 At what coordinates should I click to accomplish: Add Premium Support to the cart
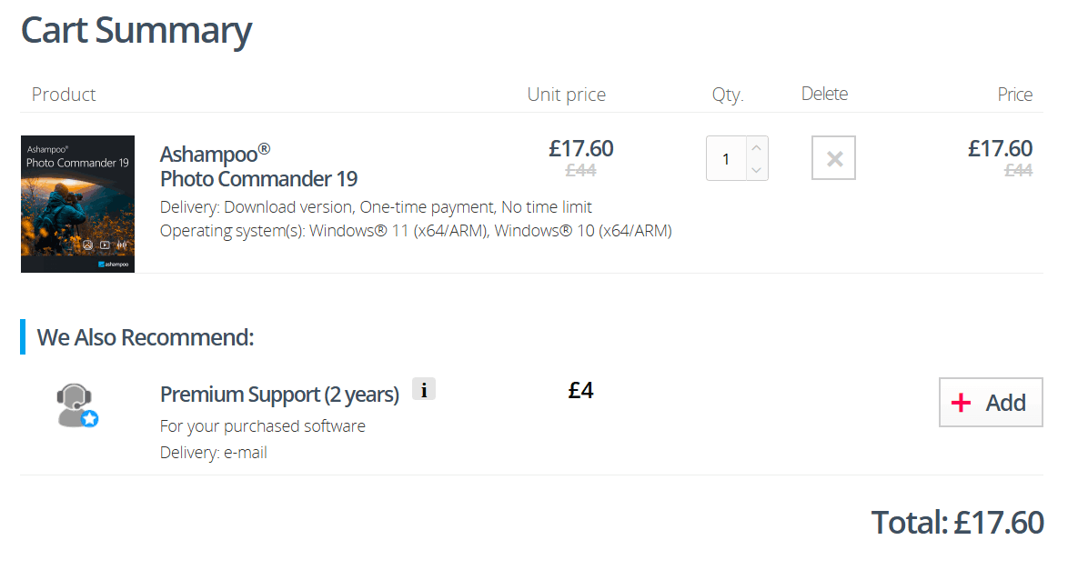[991, 403]
